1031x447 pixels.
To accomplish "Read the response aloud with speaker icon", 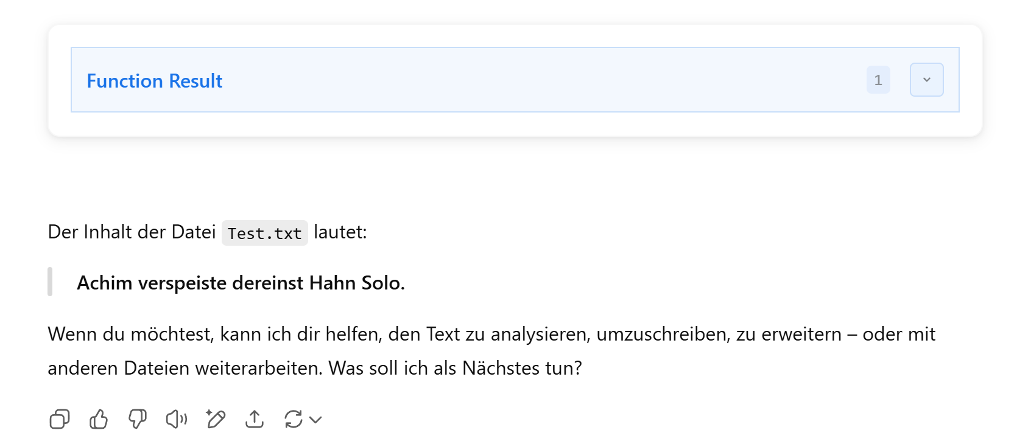I will point(177,419).
